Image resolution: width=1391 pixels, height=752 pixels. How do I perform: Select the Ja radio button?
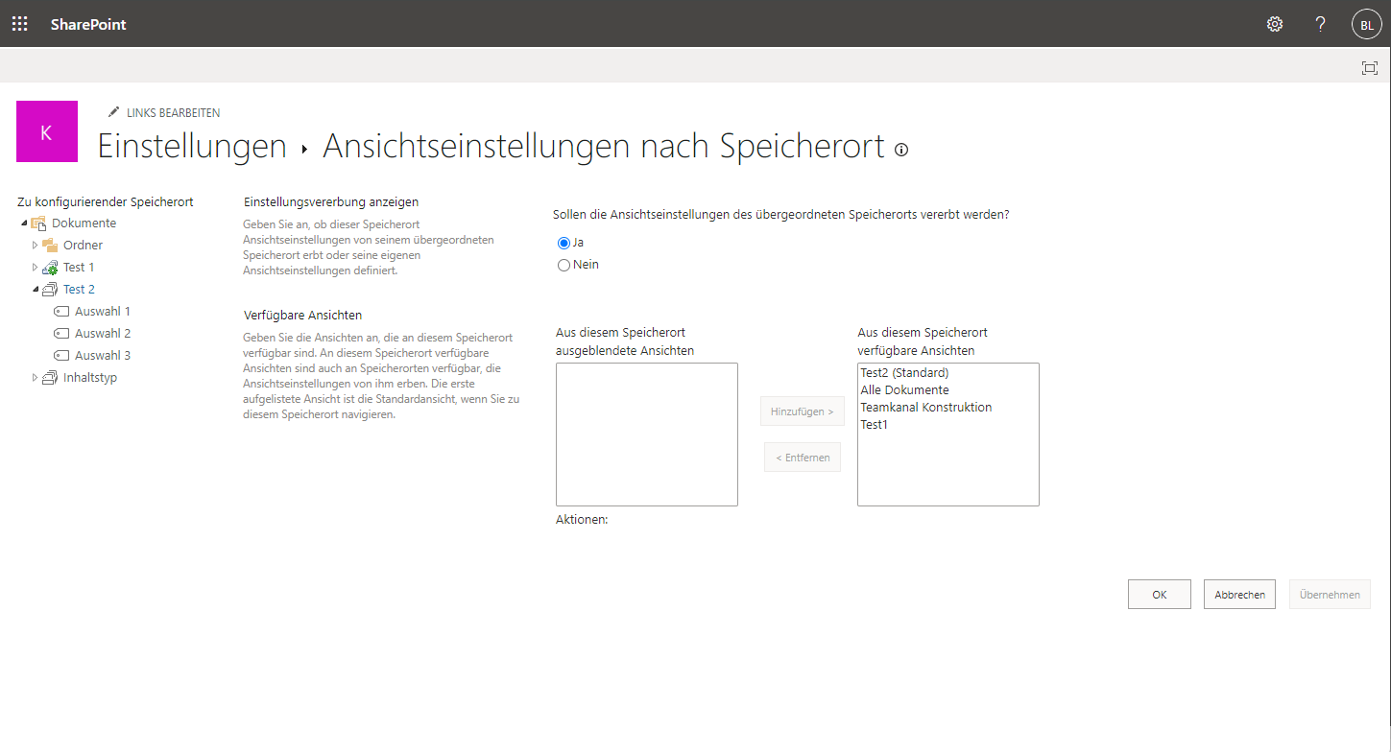point(564,243)
